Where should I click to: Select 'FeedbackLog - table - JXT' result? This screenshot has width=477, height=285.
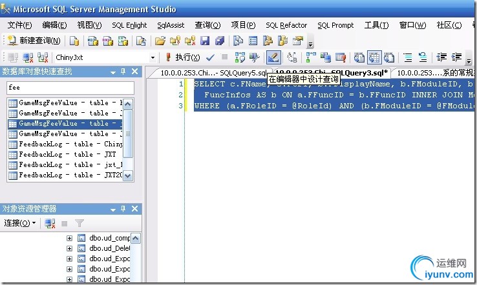(65, 155)
